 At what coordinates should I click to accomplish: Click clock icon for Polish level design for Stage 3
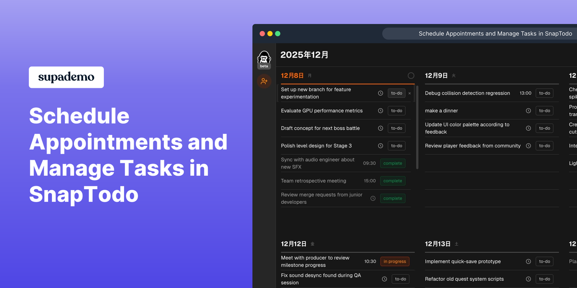pos(380,145)
